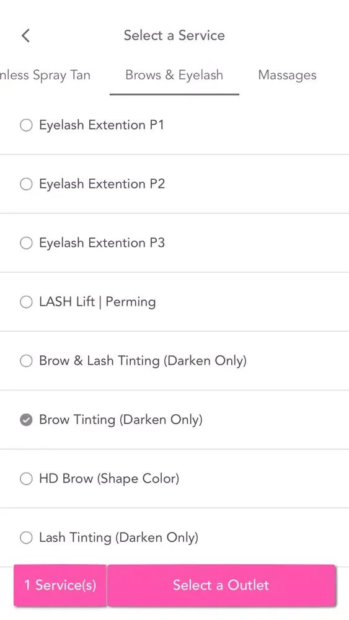Open the 1 Service(s) summary button

pyautogui.click(x=60, y=585)
